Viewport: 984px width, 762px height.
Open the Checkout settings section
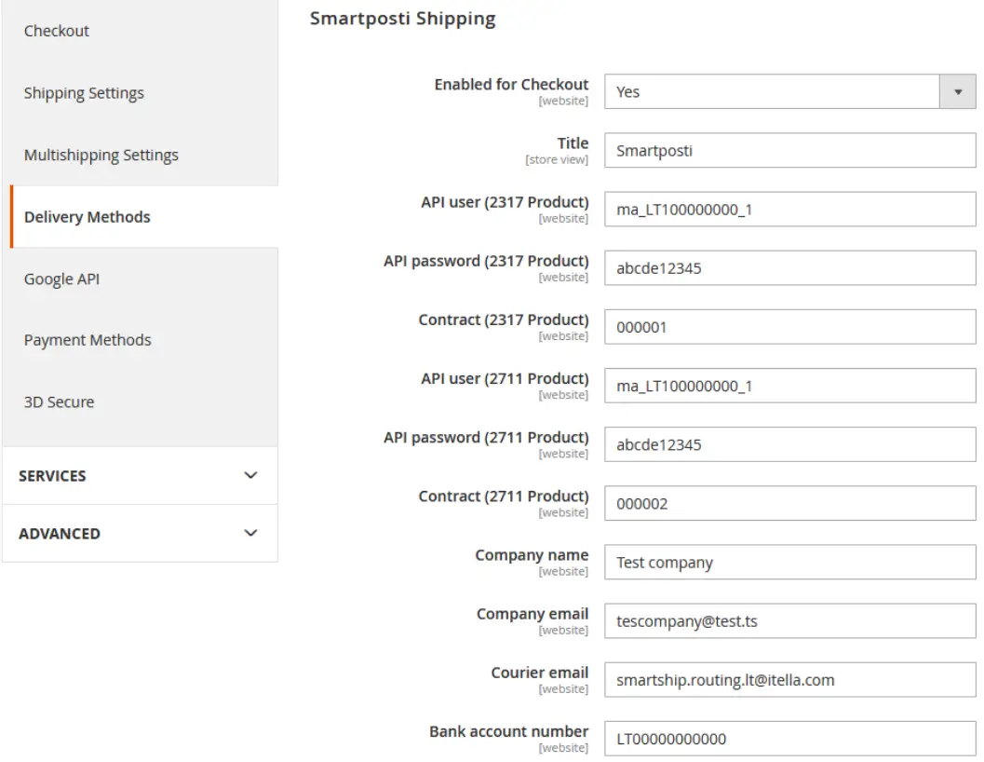point(57,31)
